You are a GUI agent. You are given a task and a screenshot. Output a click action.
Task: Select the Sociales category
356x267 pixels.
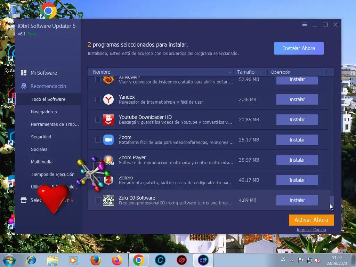[39, 149]
